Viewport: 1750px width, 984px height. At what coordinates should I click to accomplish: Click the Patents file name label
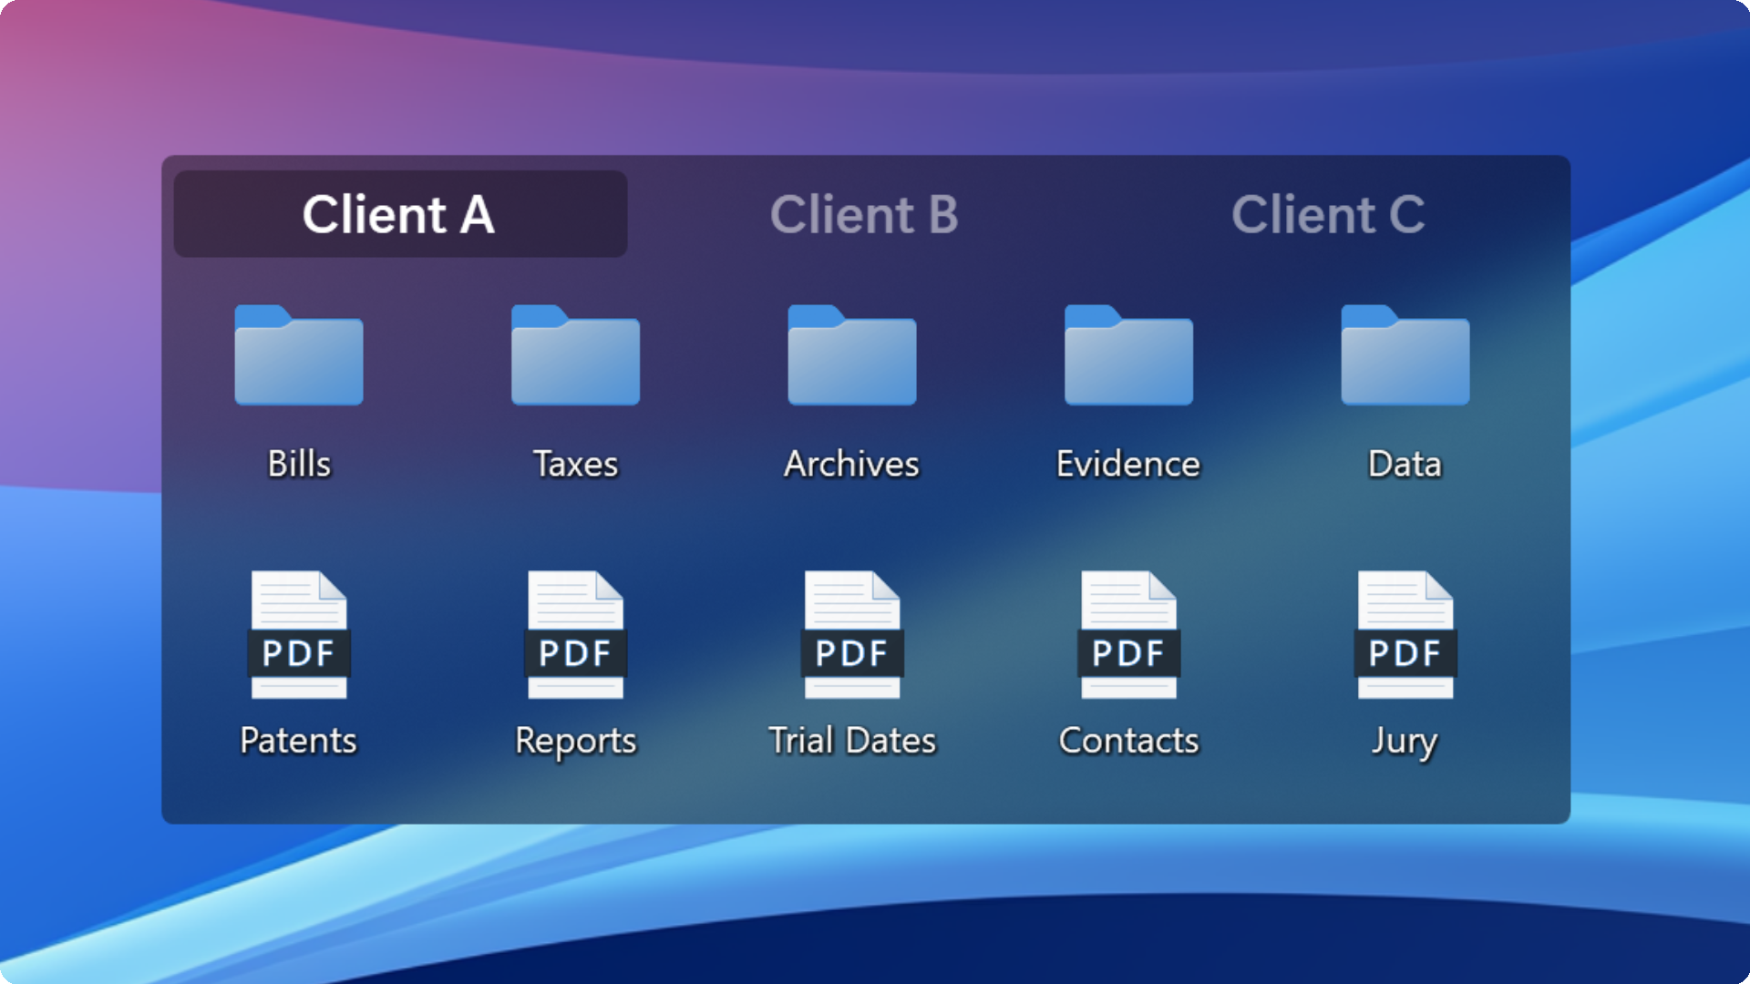pyautogui.click(x=299, y=740)
